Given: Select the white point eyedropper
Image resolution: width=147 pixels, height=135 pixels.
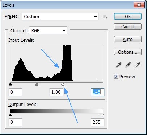Looking at the screenshot, I should [x=138, y=65].
